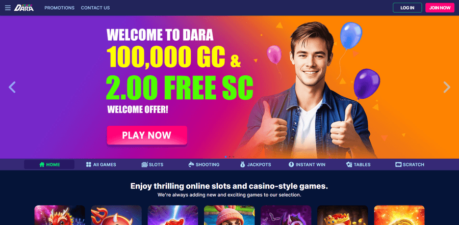459x225 pixels.
Task: Open the hamburger menu icon
Action: 8,8
